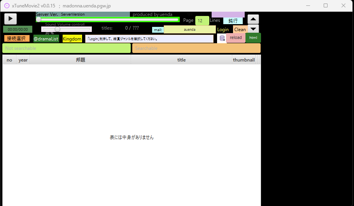
Task: Click the 邦題 column header
Action: [81, 60]
